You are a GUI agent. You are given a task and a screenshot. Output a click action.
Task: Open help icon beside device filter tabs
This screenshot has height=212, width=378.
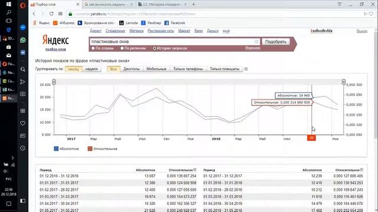[246, 69]
